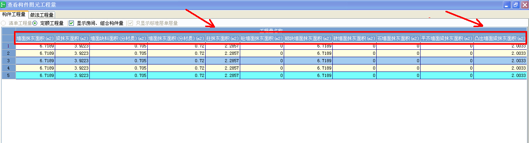Click the 砼墙面抹灰面积(m2) column header
Viewport: 529px width, 143px height.
[x=262, y=38]
